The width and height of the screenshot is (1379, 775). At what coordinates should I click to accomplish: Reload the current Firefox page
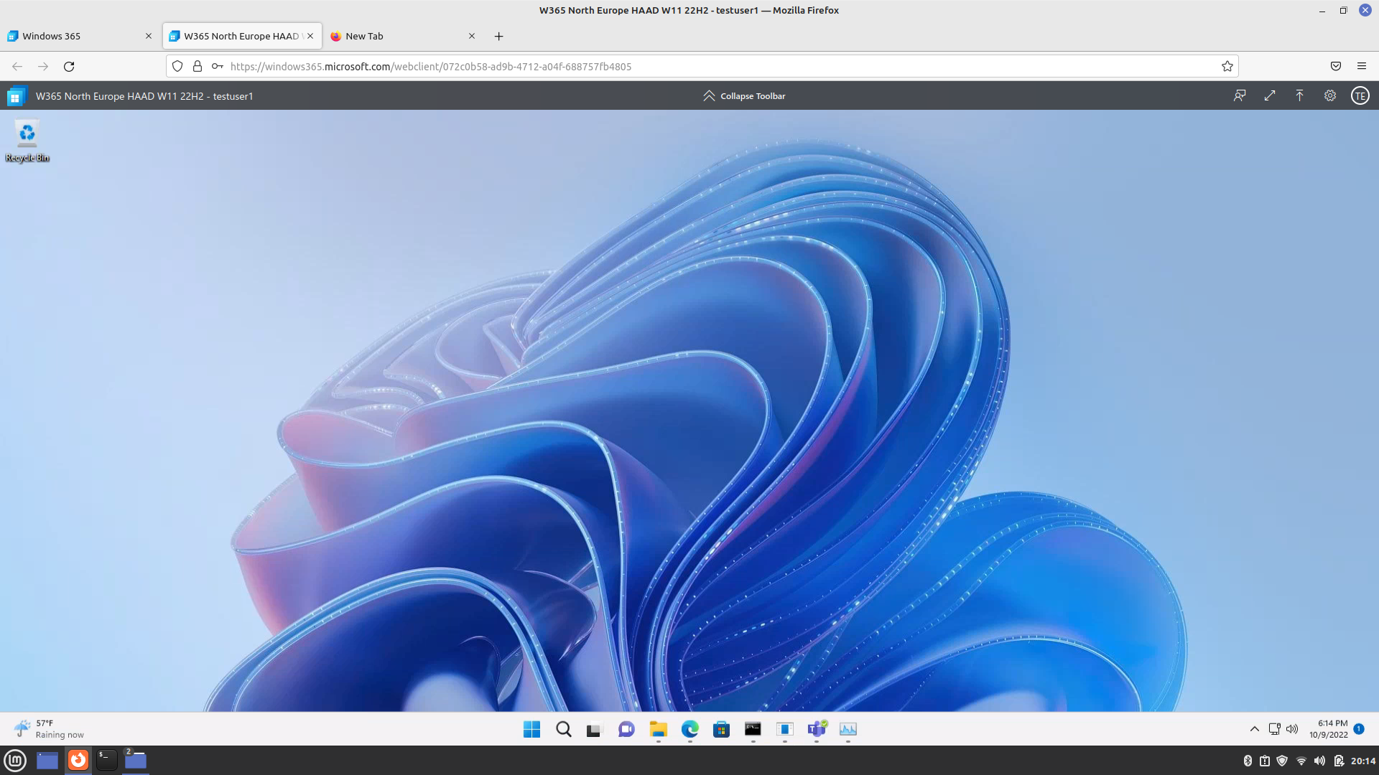click(x=69, y=67)
